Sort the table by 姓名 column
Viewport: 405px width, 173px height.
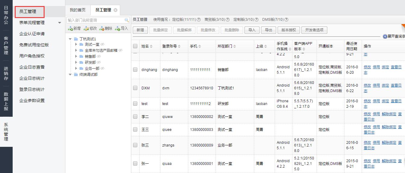(151, 46)
